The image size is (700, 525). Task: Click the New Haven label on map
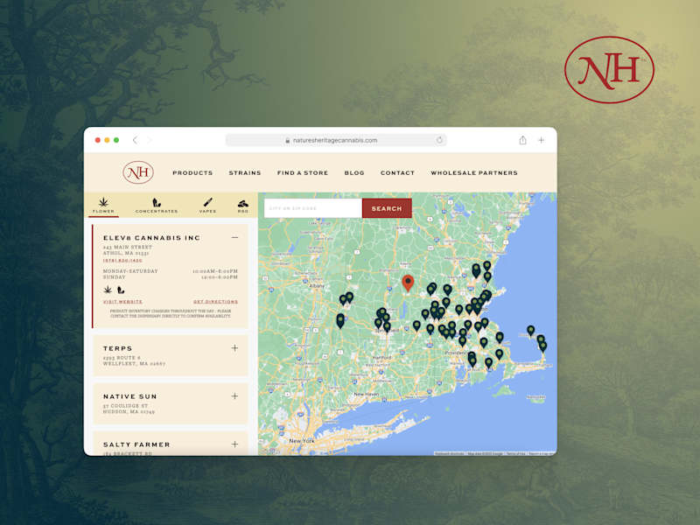click(366, 395)
